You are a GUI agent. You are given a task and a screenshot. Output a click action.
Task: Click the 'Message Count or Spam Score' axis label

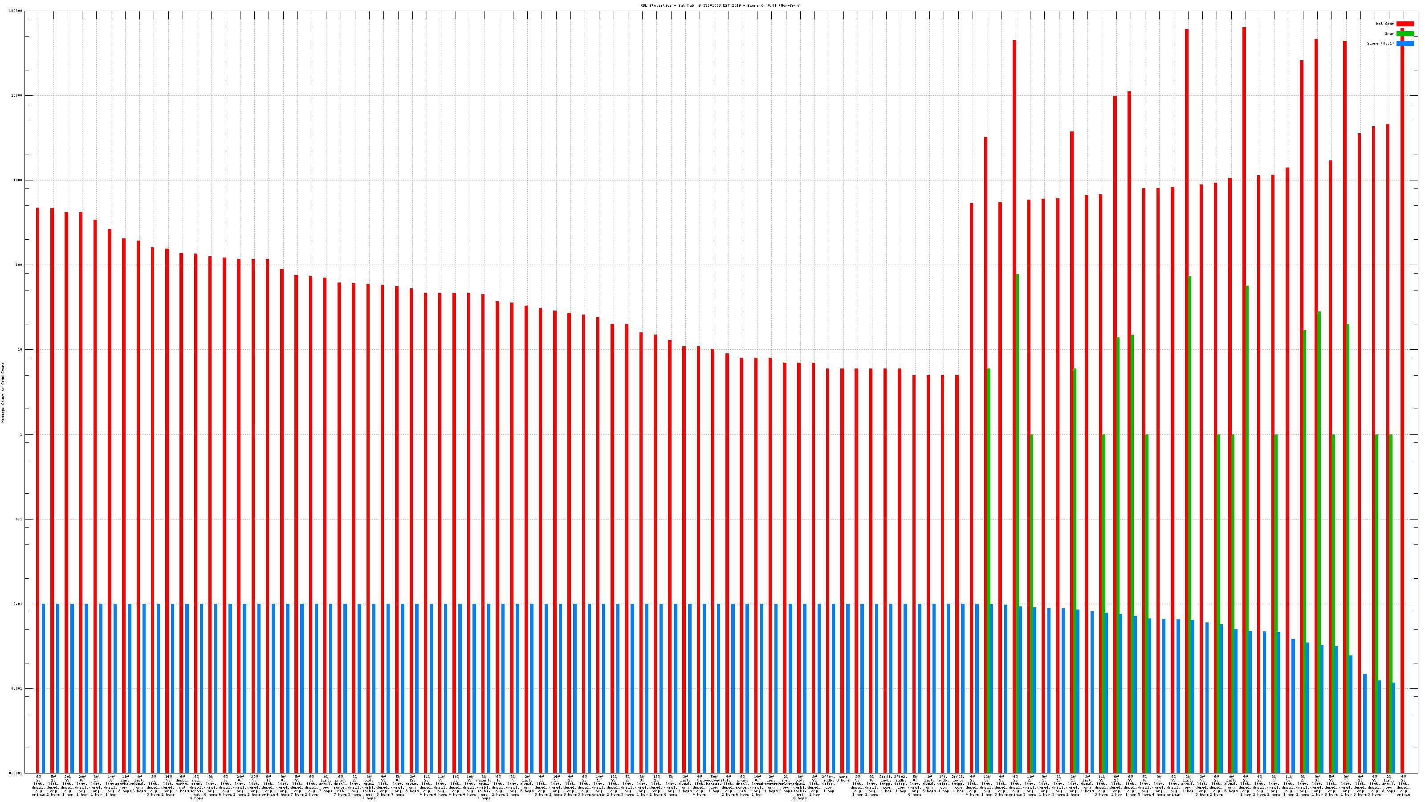3,393
